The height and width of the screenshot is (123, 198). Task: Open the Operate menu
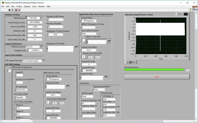click(x=27, y=6)
